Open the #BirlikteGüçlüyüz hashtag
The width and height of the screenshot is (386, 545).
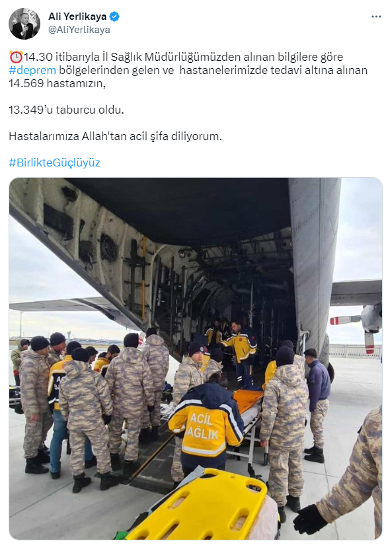(x=55, y=163)
